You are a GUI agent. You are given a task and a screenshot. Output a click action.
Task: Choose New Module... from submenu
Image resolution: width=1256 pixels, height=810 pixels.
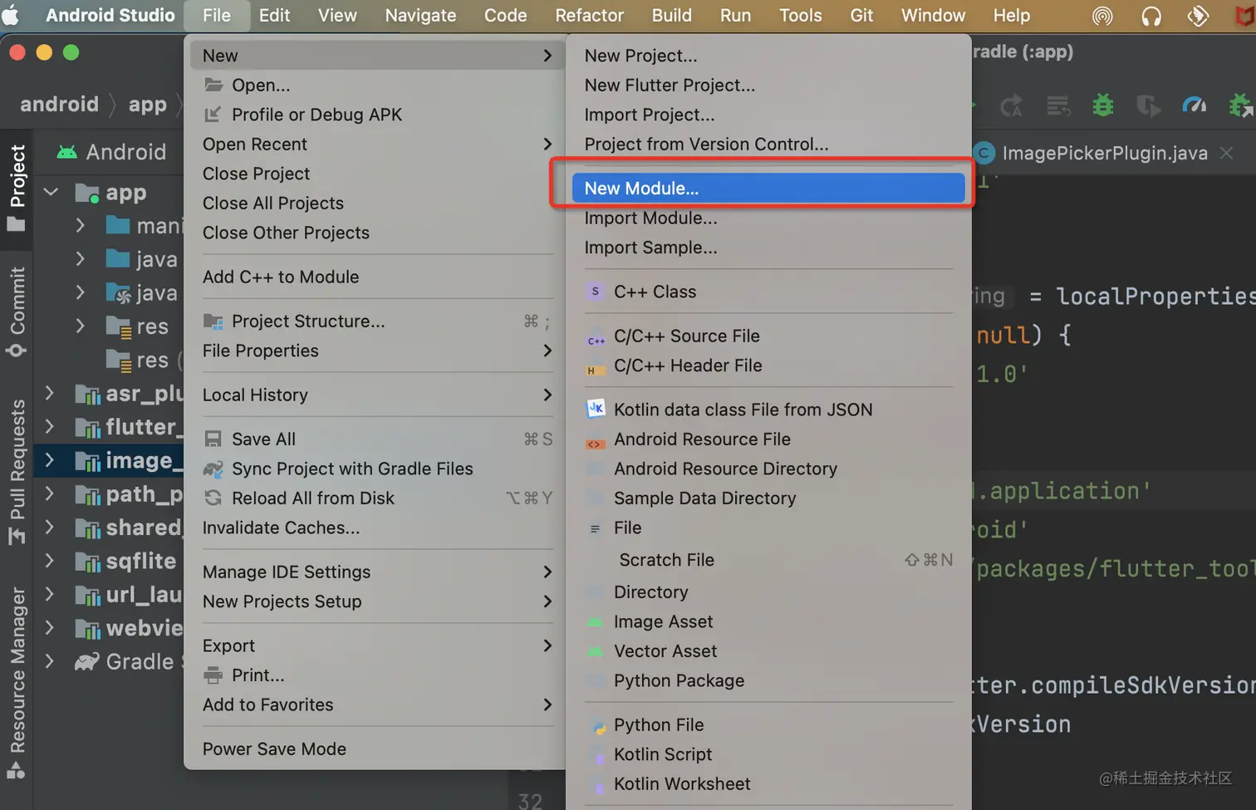click(x=768, y=188)
